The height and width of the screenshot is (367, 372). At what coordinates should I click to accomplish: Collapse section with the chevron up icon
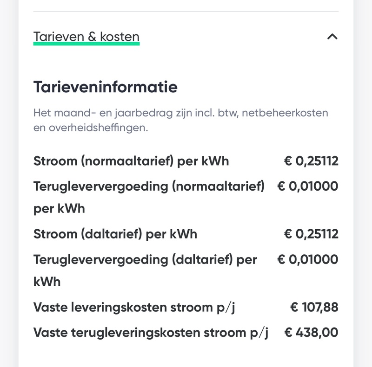[332, 37]
